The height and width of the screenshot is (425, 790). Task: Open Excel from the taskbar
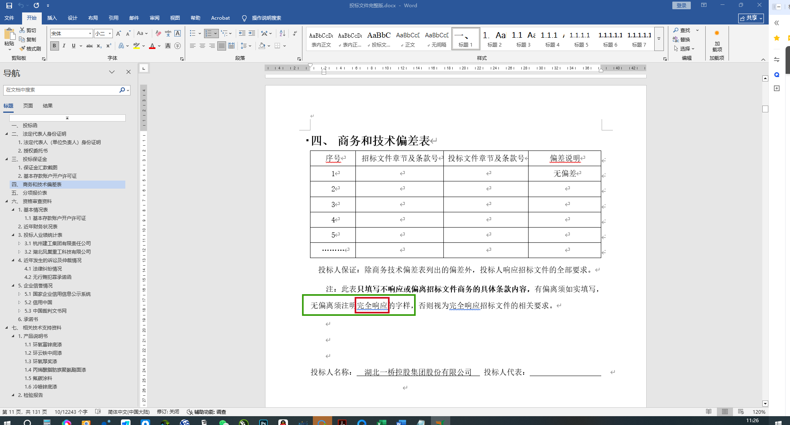coord(382,422)
